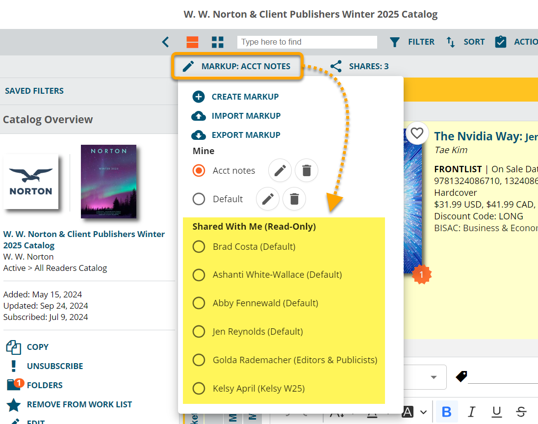Click the 'Discount Code: LONG' text
Viewport: 538px width, 424px height.
click(x=479, y=216)
